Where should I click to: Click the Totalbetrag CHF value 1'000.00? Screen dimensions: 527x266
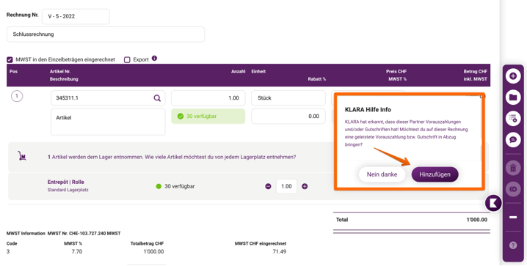153,251
